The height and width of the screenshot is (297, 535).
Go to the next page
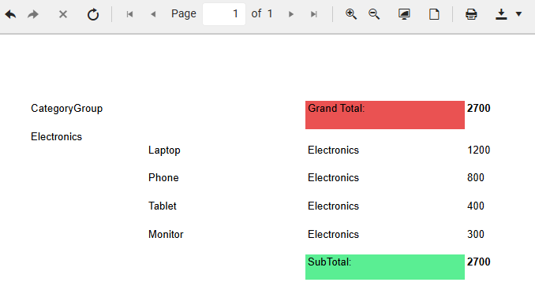tap(290, 14)
